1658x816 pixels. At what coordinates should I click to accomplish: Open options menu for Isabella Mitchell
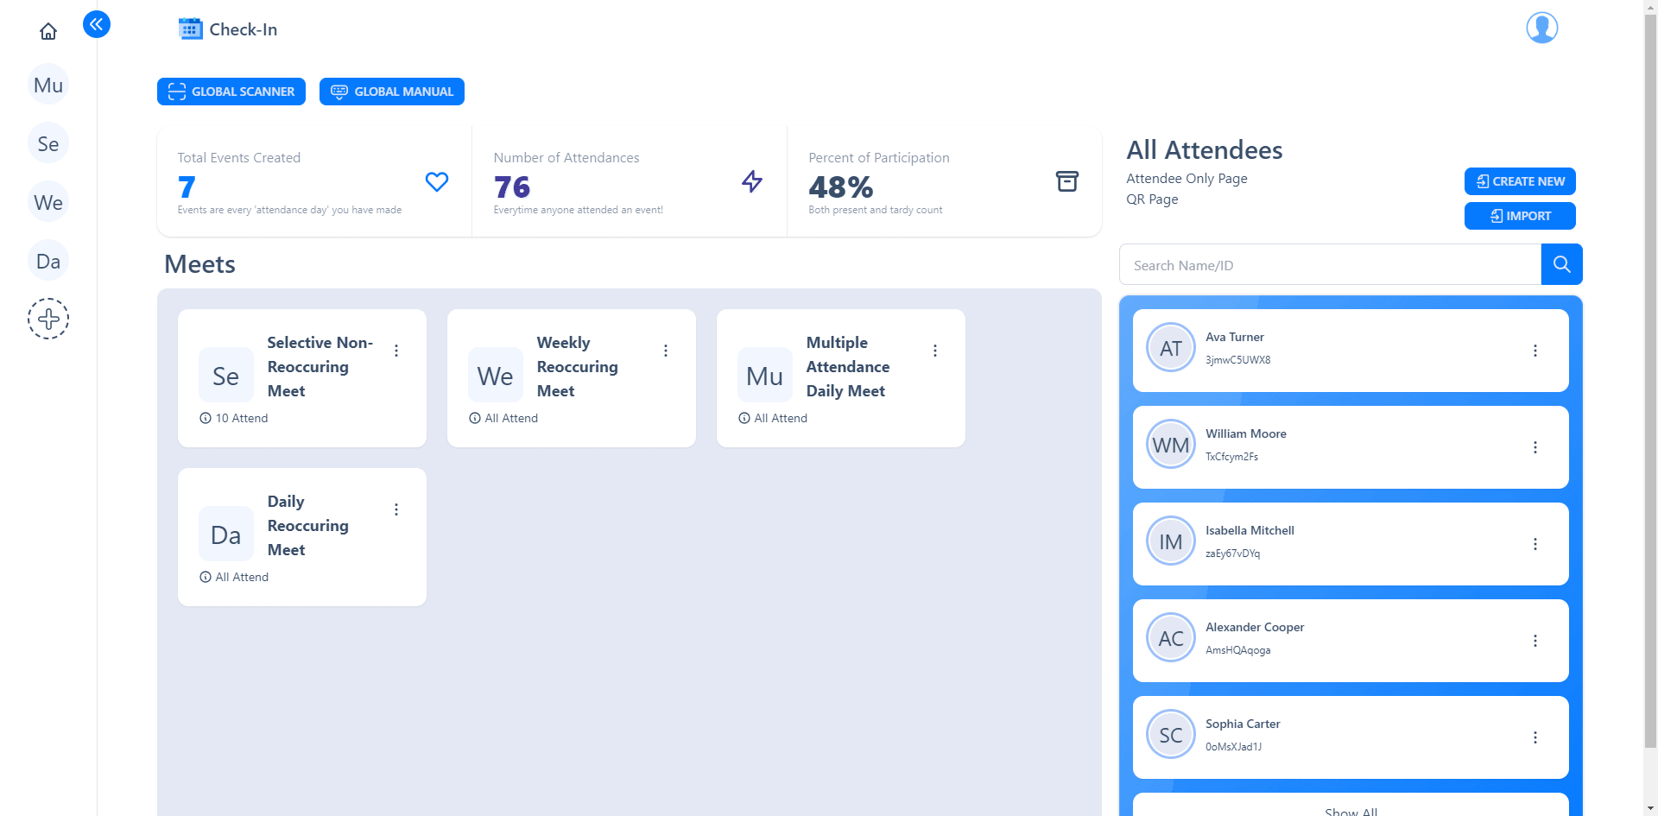point(1535,544)
